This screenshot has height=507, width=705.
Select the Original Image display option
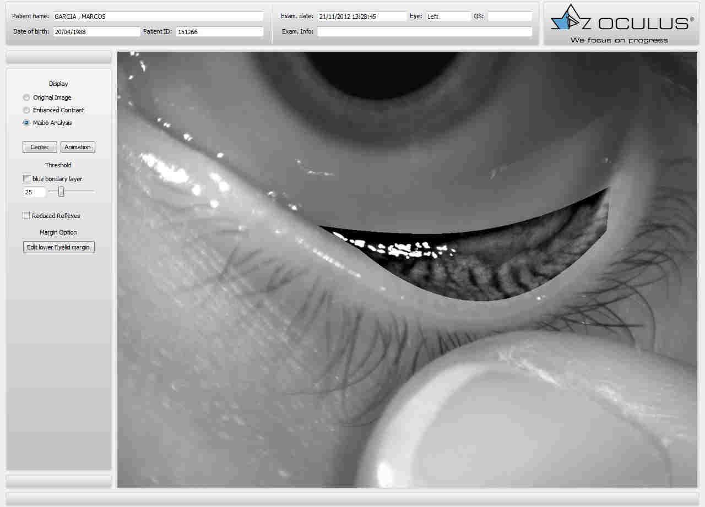pyautogui.click(x=26, y=97)
